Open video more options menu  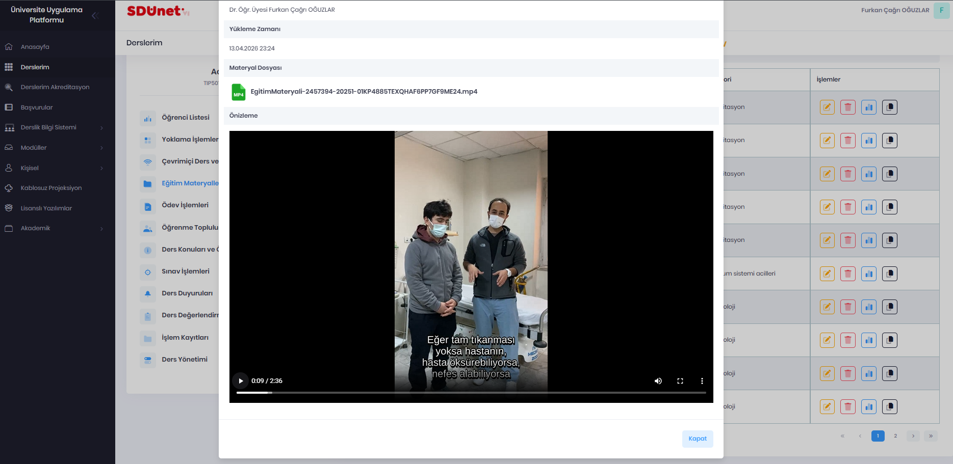click(702, 381)
